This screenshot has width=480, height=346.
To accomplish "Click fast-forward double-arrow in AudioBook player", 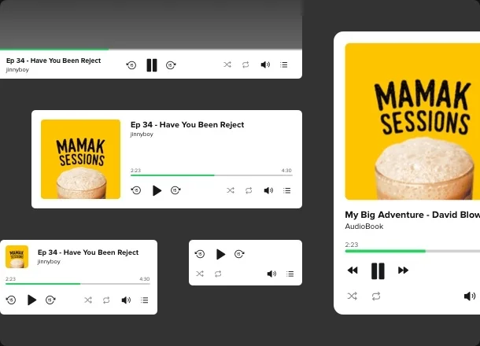I will point(403,271).
